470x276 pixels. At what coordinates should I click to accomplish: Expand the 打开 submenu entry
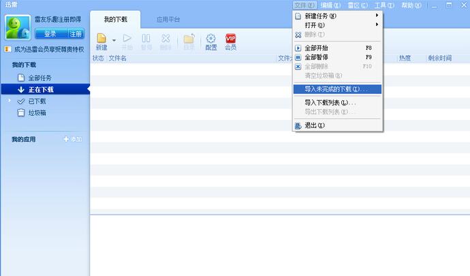pyautogui.click(x=337, y=25)
